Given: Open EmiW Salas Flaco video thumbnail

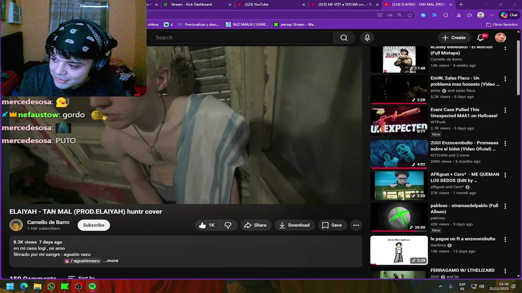Looking at the screenshot, I should (x=399, y=89).
